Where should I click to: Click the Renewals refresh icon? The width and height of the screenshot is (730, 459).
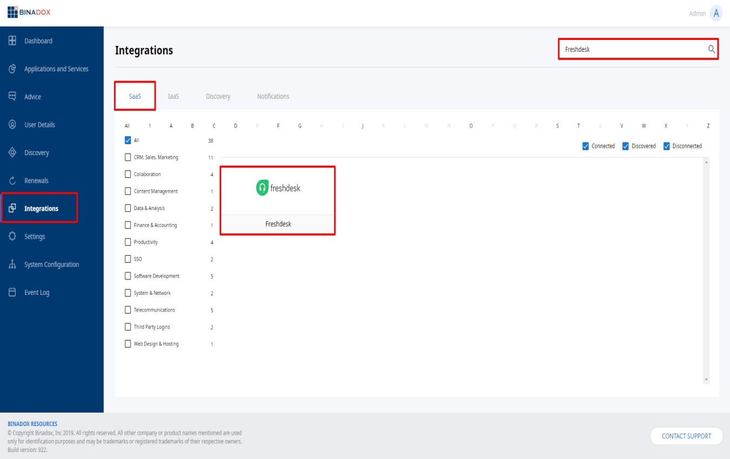[12, 181]
